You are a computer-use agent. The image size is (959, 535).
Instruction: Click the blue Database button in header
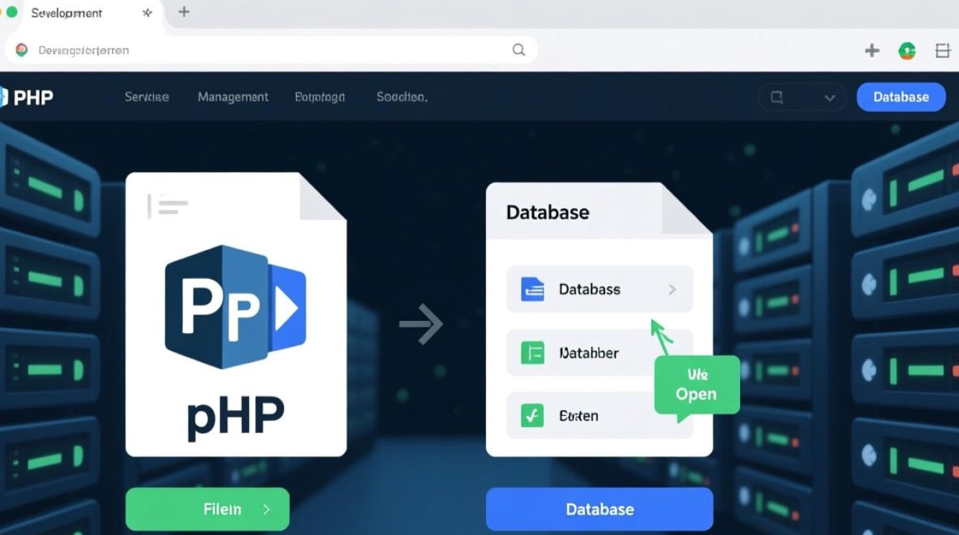pos(900,97)
